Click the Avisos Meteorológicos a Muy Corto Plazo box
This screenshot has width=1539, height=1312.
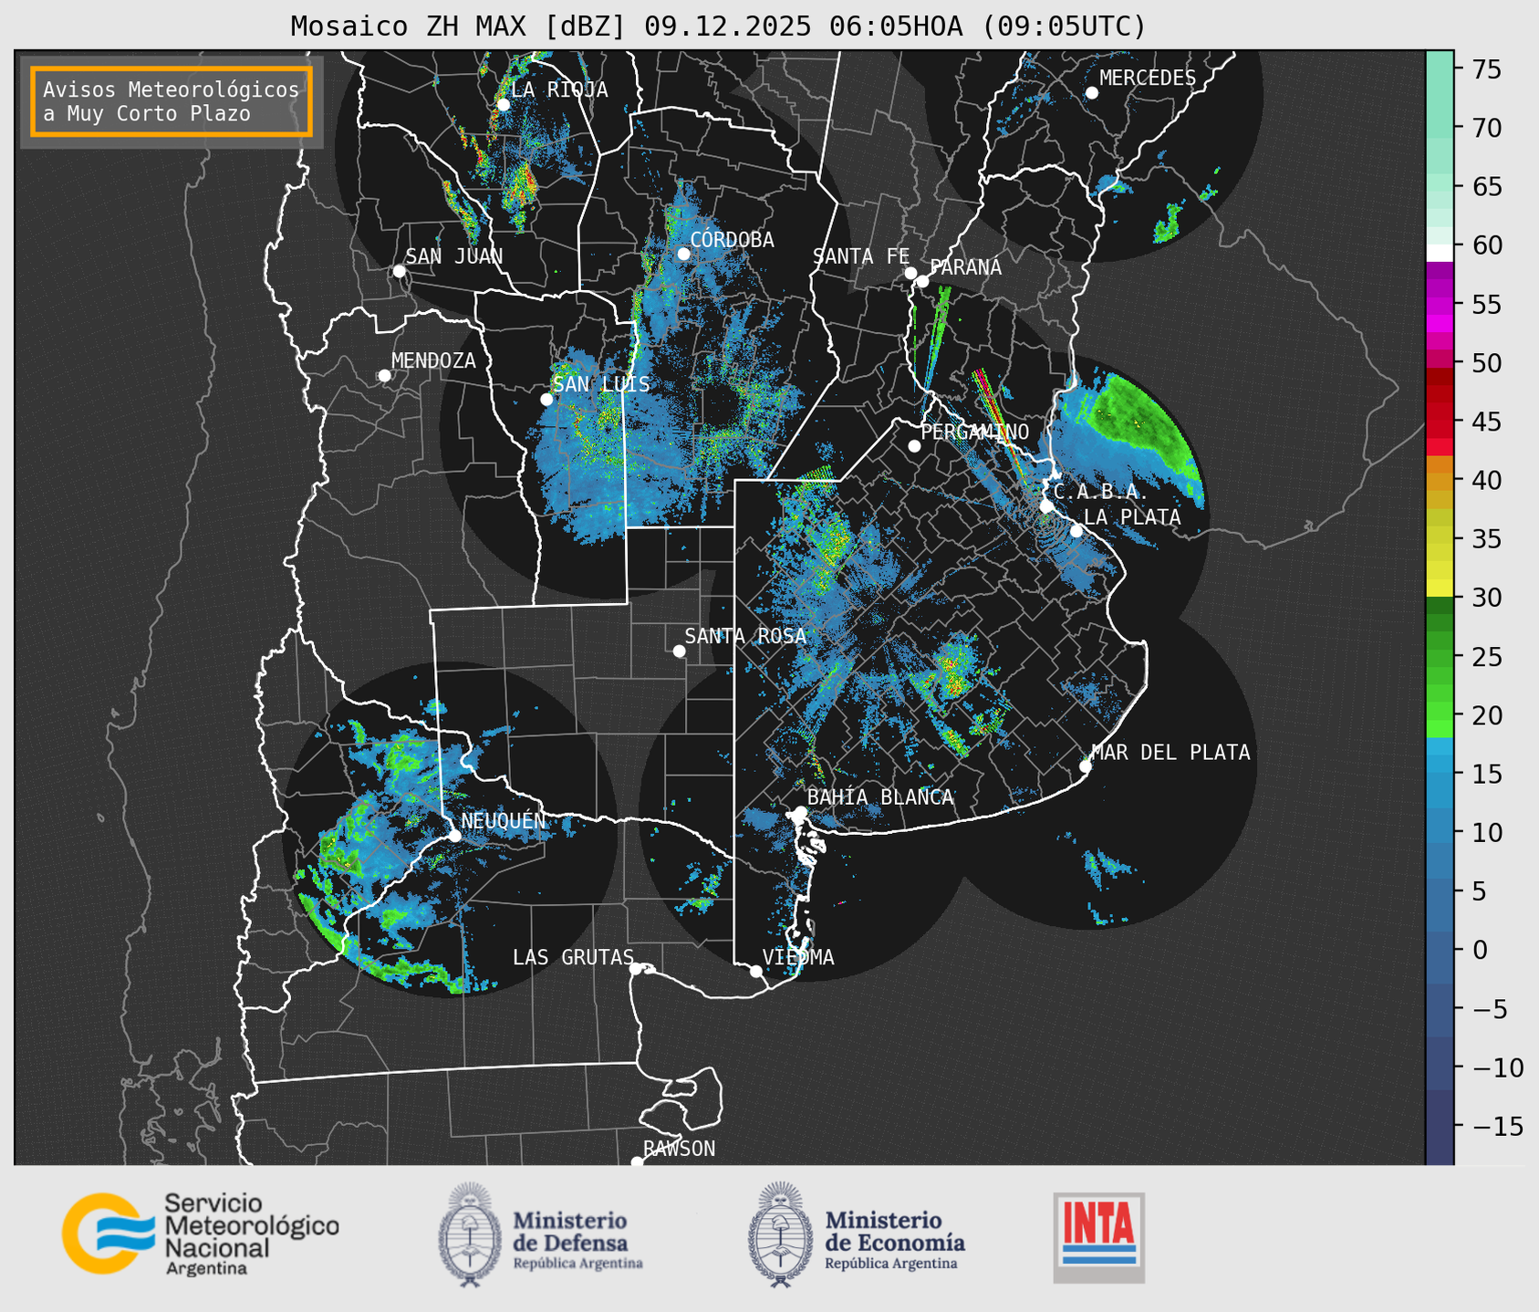click(x=172, y=101)
